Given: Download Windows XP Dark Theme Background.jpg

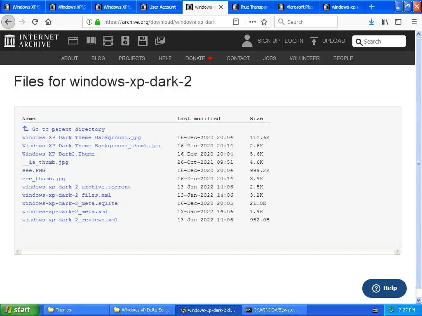Looking at the screenshot, I should point(82,137).
